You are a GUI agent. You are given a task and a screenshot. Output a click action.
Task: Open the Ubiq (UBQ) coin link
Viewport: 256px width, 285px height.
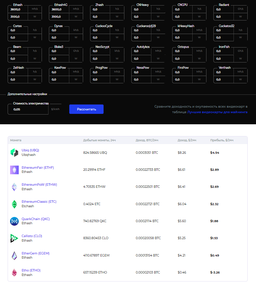click(x=30, y=150)
